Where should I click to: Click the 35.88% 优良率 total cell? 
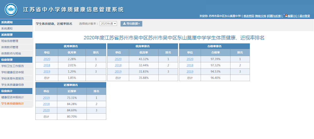[x=143, y=78]
